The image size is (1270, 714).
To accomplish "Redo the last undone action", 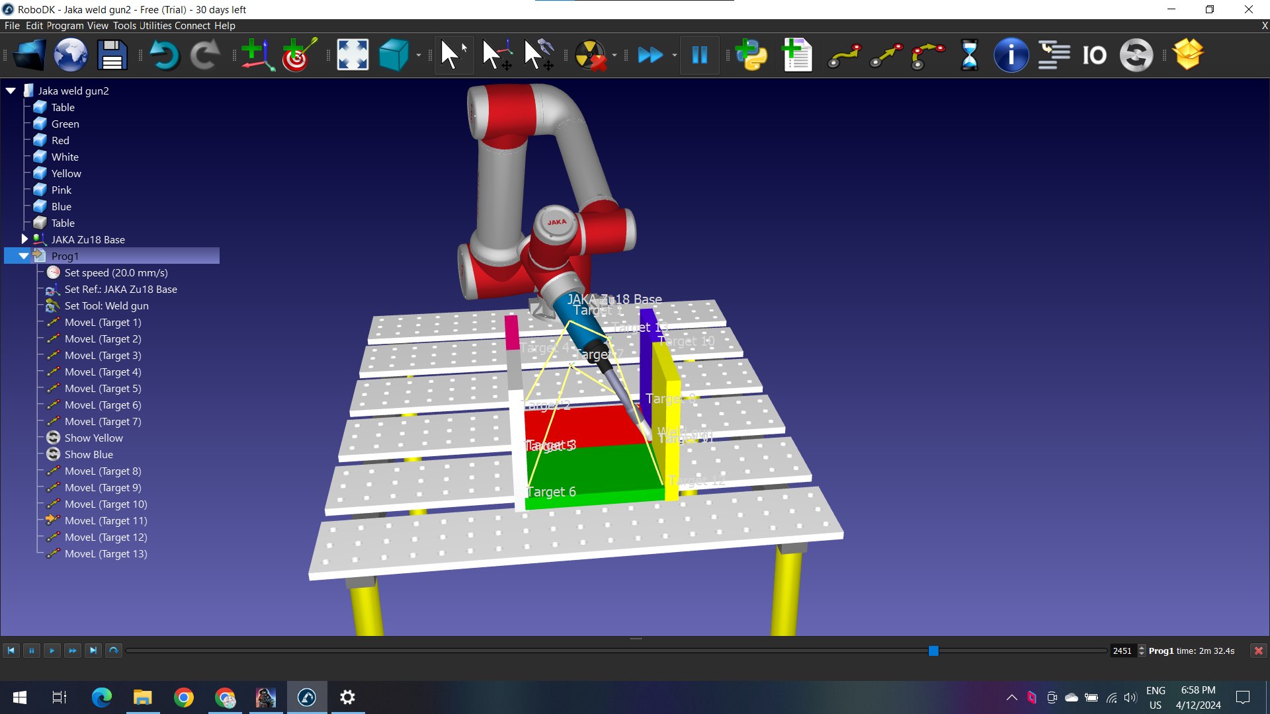I will coord(205,55).
